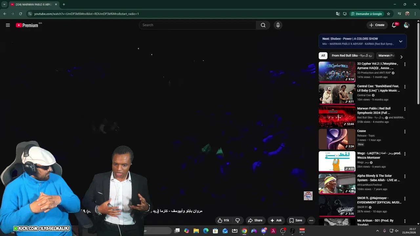
Task: Open the Central Cee channel link
Action: point(364,95)
